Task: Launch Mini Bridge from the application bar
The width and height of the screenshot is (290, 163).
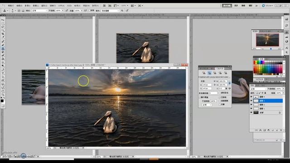Action: pos(110,5)
